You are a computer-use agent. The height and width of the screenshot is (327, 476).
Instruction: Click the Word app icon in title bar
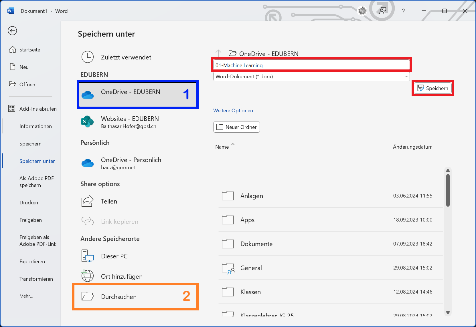(x=11, y=11)
